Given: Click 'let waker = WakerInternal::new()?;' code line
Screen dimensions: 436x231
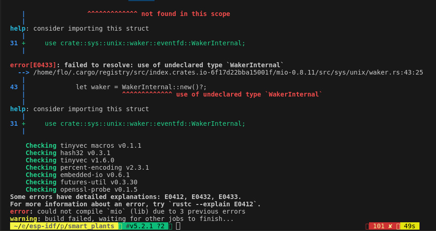Looking at the screenshot, I should pos(141,87).
